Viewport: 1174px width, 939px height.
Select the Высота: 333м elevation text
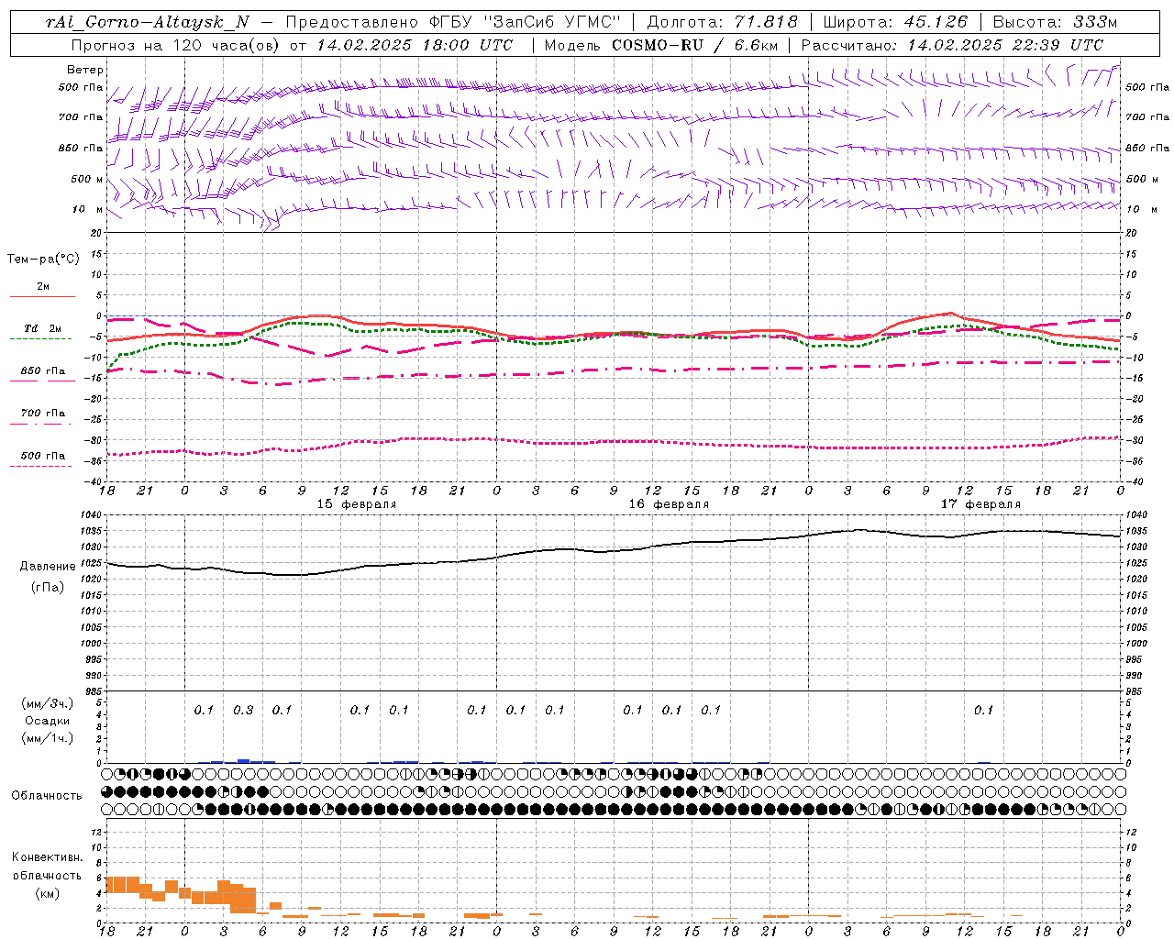[1056, 22]
